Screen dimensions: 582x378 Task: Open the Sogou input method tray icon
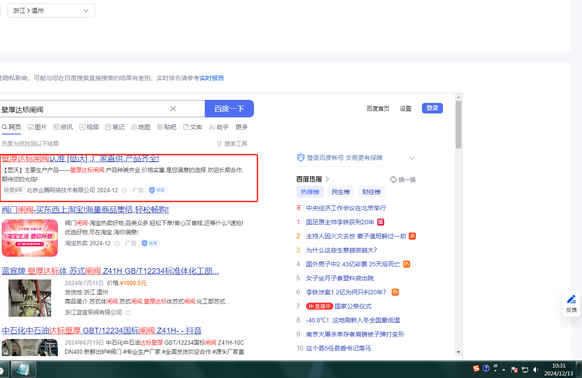tap(476, 369)
